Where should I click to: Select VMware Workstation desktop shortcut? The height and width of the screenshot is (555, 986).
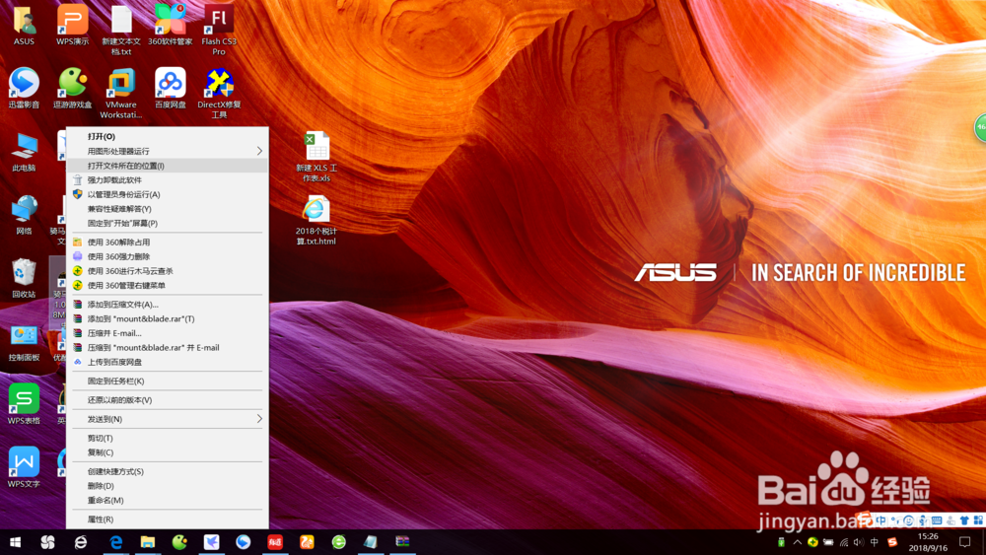coord(120,93)
